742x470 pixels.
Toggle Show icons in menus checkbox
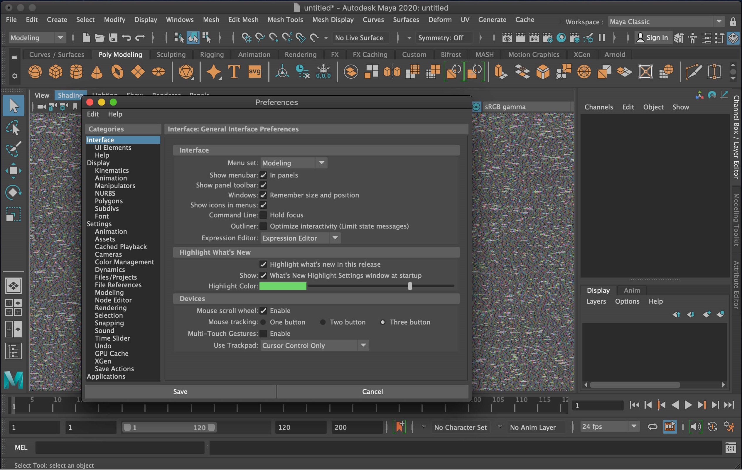[x=263, y=205]
